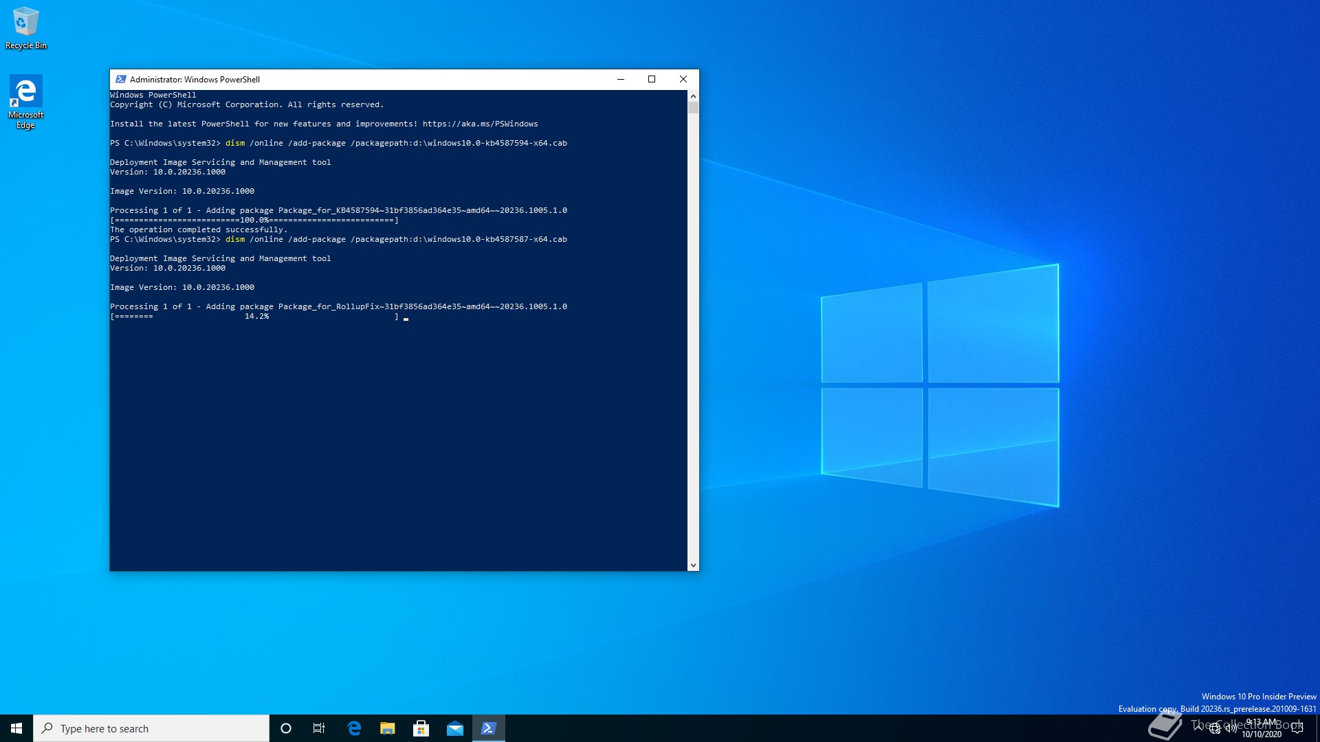
Task: Click first 'Deployment Image Servicing and Management tool' line
Action: click(x=221, y=162)
